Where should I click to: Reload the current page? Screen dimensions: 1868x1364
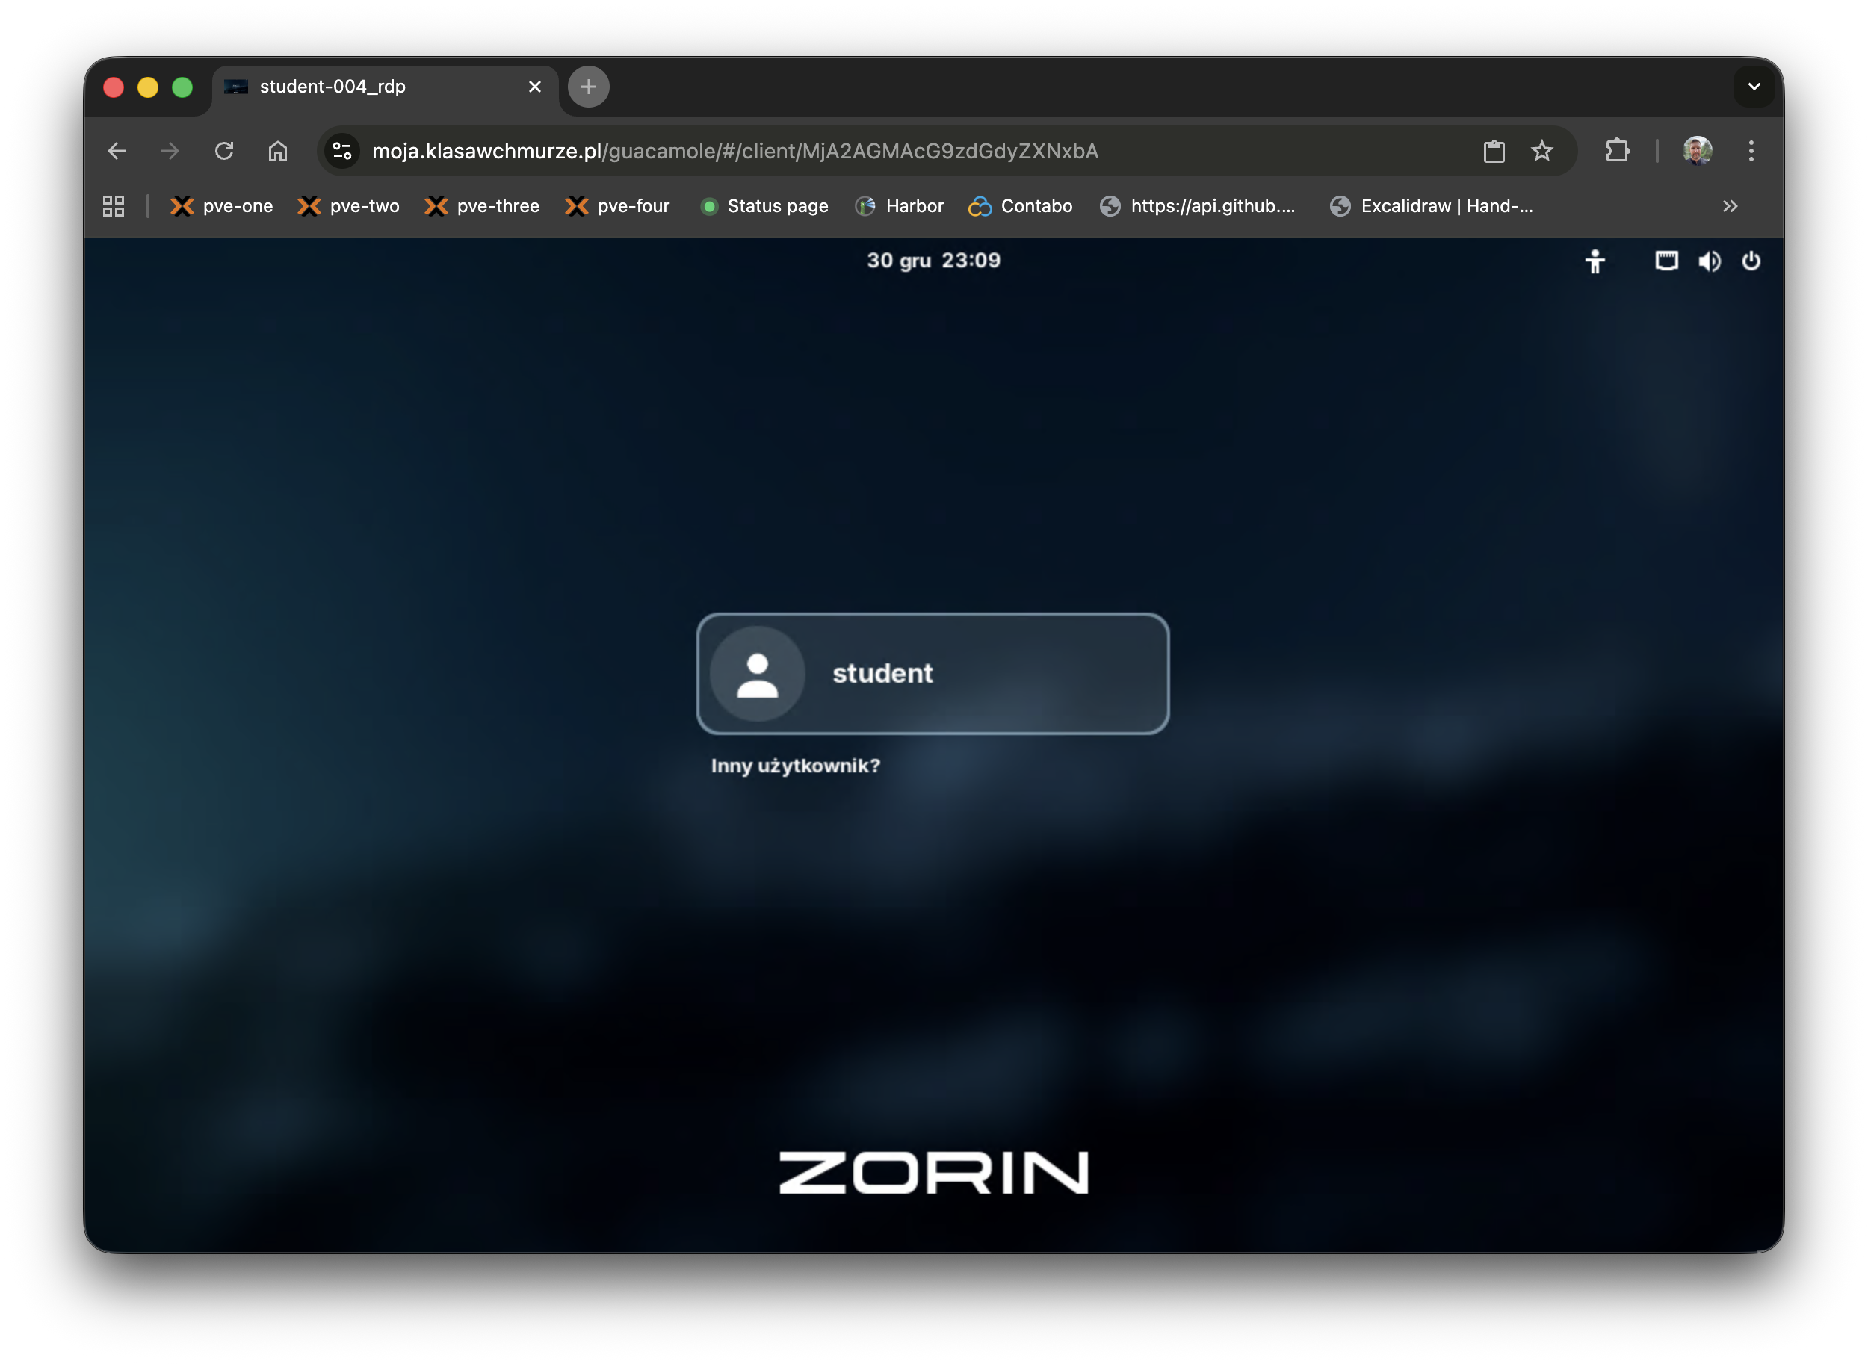point(225,151)
